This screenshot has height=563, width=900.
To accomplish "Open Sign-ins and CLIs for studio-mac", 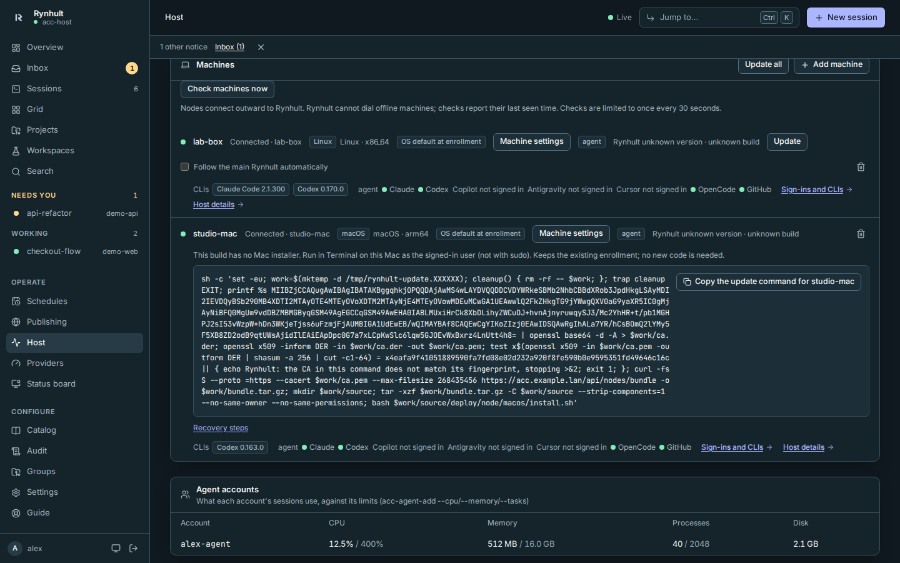I will tap(736, 447).
